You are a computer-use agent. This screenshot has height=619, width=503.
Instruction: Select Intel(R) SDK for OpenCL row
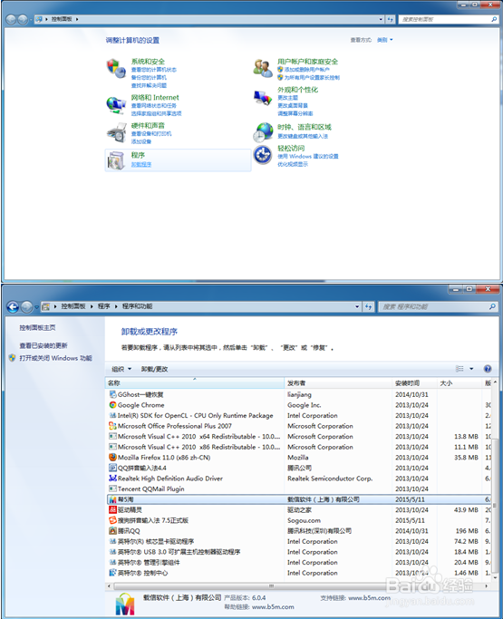pos(298,415)
